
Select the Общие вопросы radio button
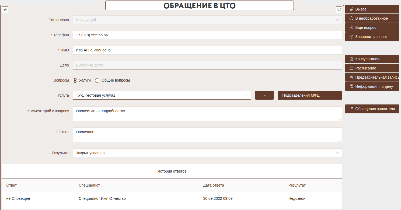point(97,80)
